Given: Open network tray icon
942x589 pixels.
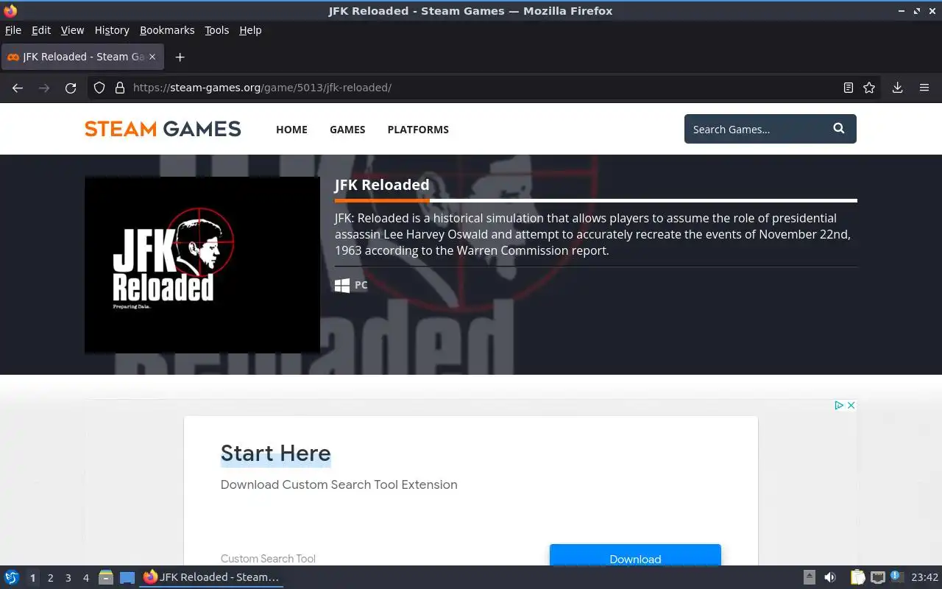Looking at the screenshot, I should click(x=877, y=577).
